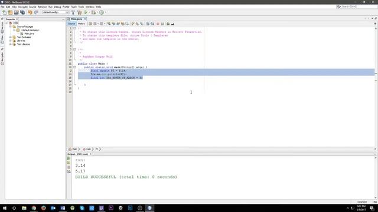This screenshot has width=378, height=212.
Task: Toggle Highlight Search editor icon
Action: (123, 24)
